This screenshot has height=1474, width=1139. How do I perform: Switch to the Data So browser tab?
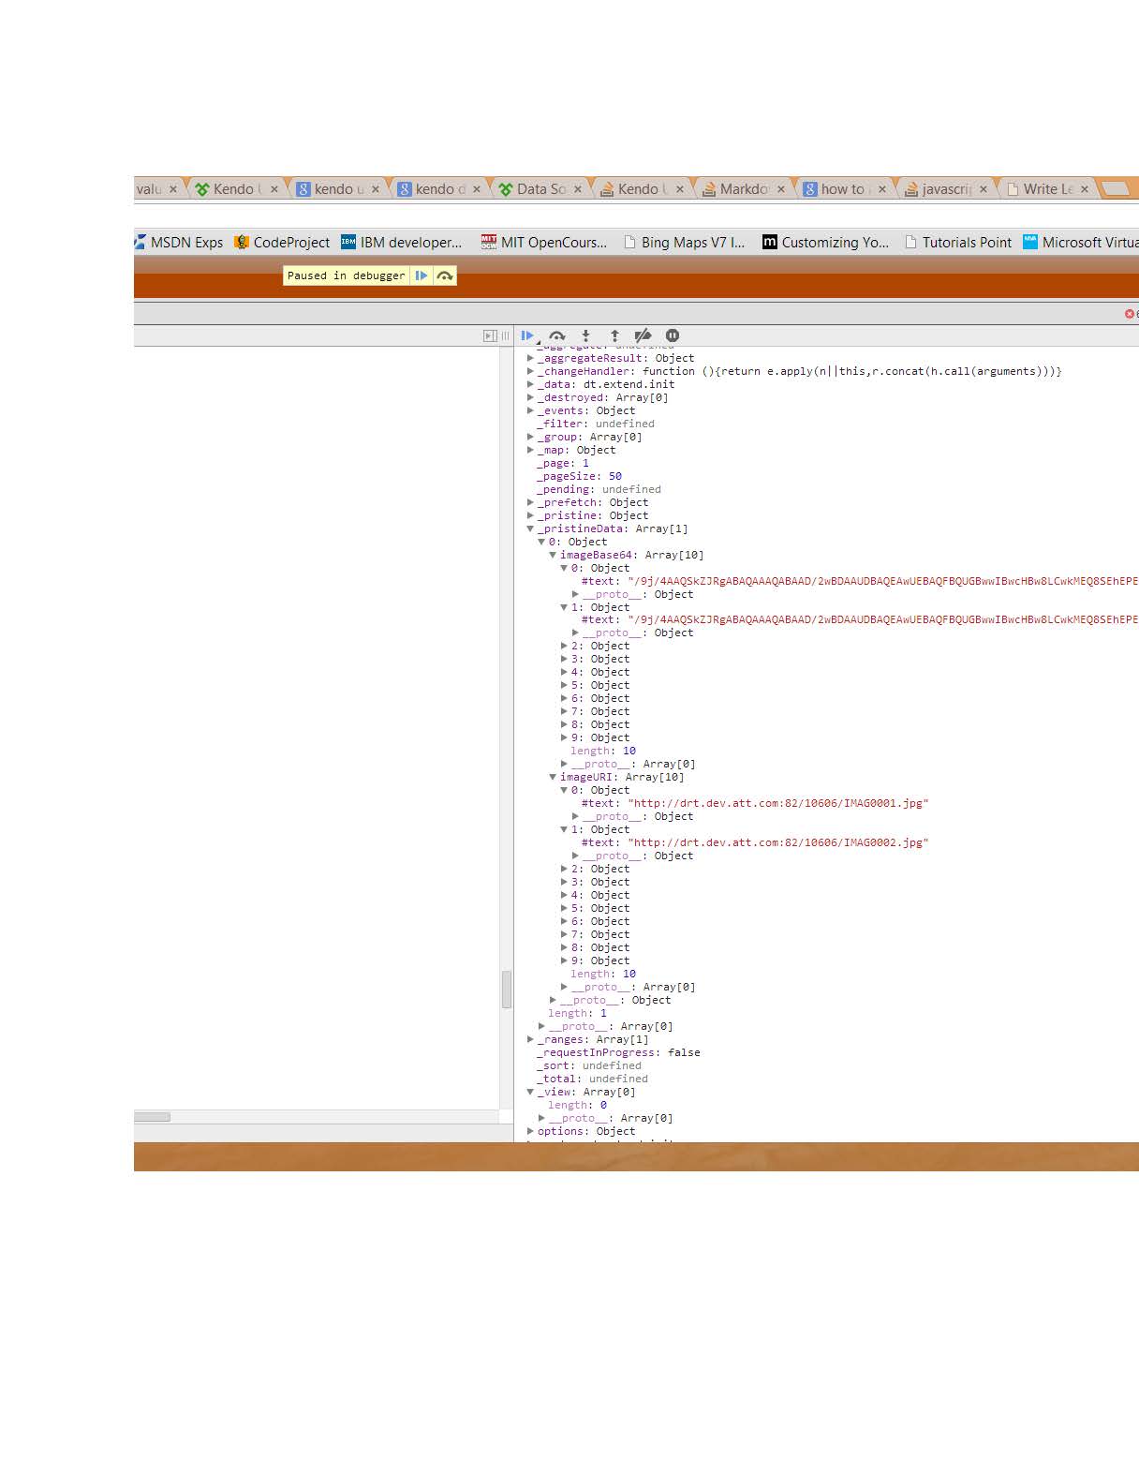(540, 188)
